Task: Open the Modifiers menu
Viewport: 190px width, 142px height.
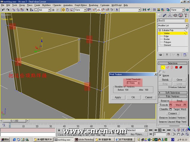Action: (x=46, y=5)
